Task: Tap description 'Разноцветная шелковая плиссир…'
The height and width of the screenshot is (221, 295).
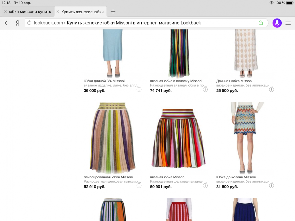Action: point(112,182)
